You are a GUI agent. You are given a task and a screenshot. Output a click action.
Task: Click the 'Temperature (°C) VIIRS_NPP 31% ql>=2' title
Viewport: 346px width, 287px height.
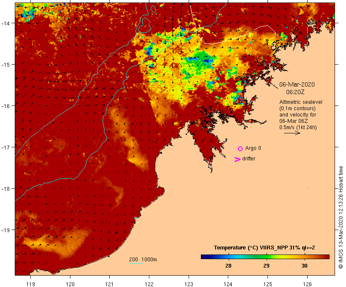coord(265,248)
